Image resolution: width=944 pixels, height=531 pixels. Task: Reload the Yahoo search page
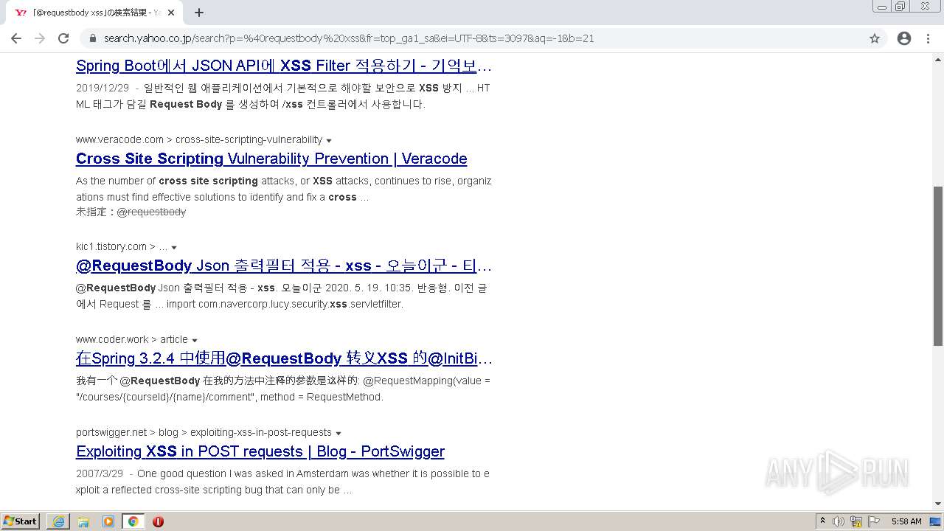[63, 38]
